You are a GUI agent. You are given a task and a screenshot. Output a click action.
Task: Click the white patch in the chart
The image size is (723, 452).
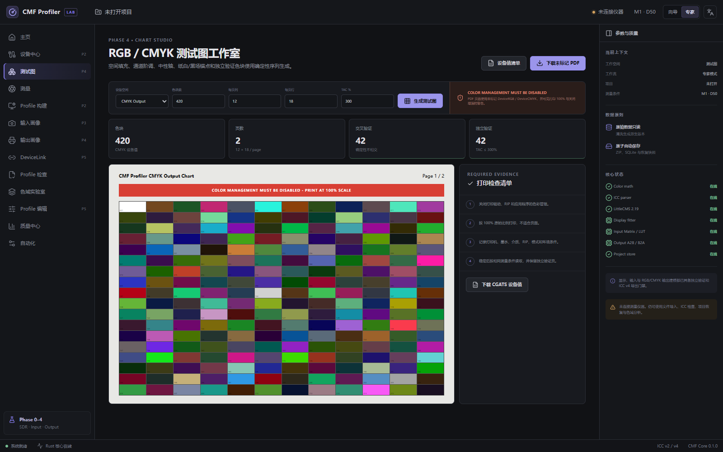(132, 207)
